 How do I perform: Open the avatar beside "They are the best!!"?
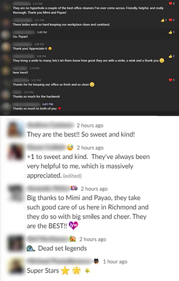15,129
